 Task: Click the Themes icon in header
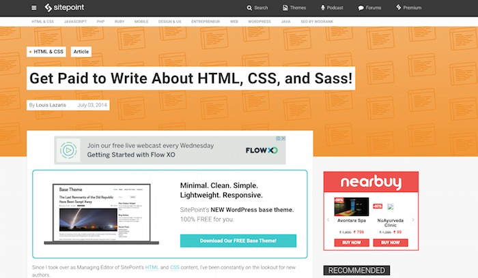click(x=285, y=8)
